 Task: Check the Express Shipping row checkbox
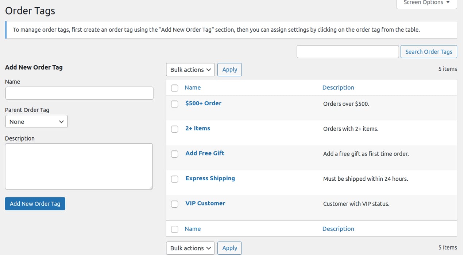(x=175, y=179)
